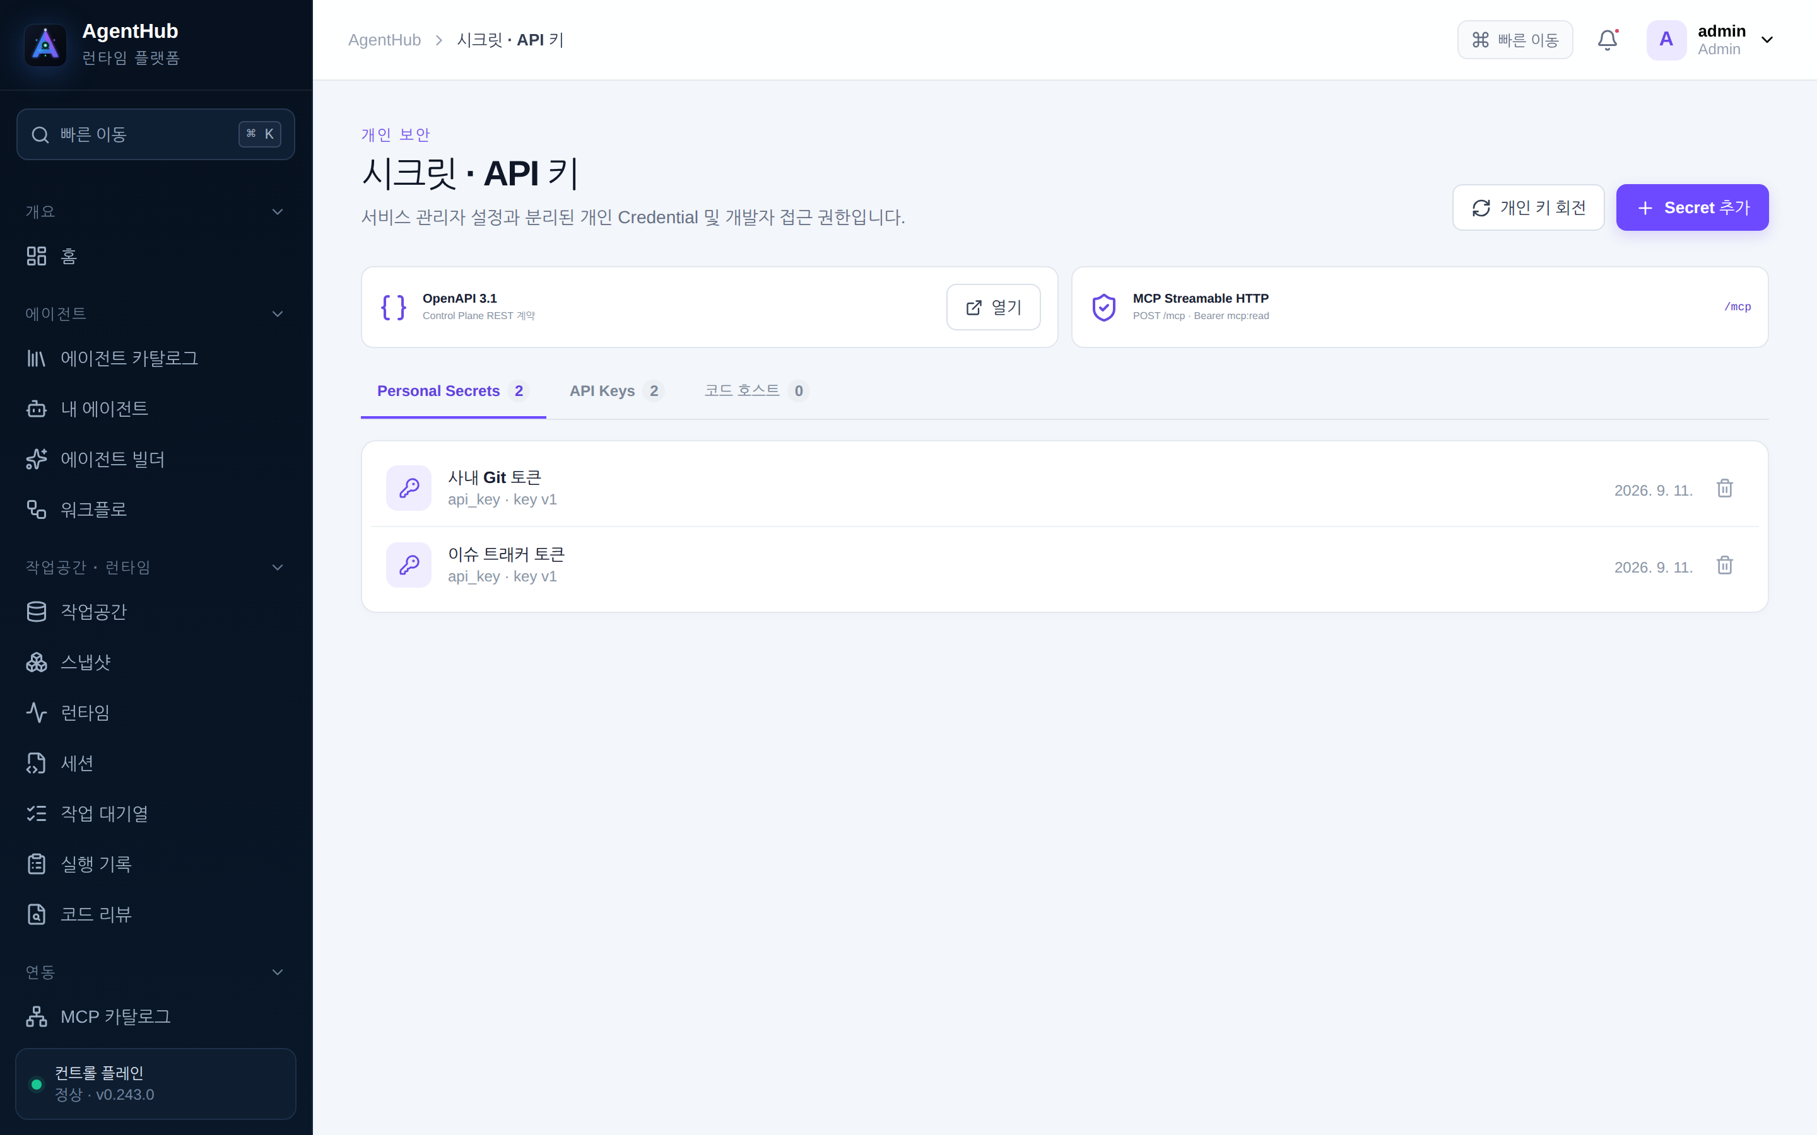Click the 이슈 트래커 토큰 name

click(x=506, y=554)
